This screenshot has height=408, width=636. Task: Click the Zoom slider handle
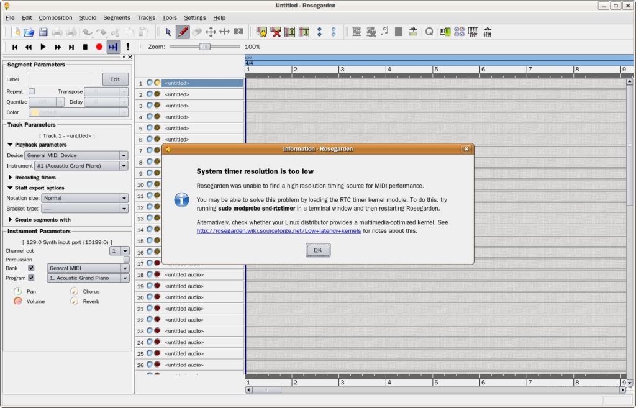point(205,47)
